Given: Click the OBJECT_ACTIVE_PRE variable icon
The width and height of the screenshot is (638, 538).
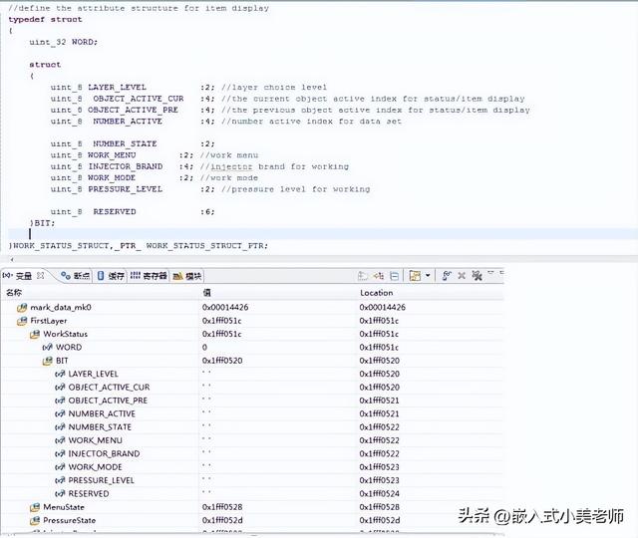Looking at the screenshot, I should pos(60,401).
